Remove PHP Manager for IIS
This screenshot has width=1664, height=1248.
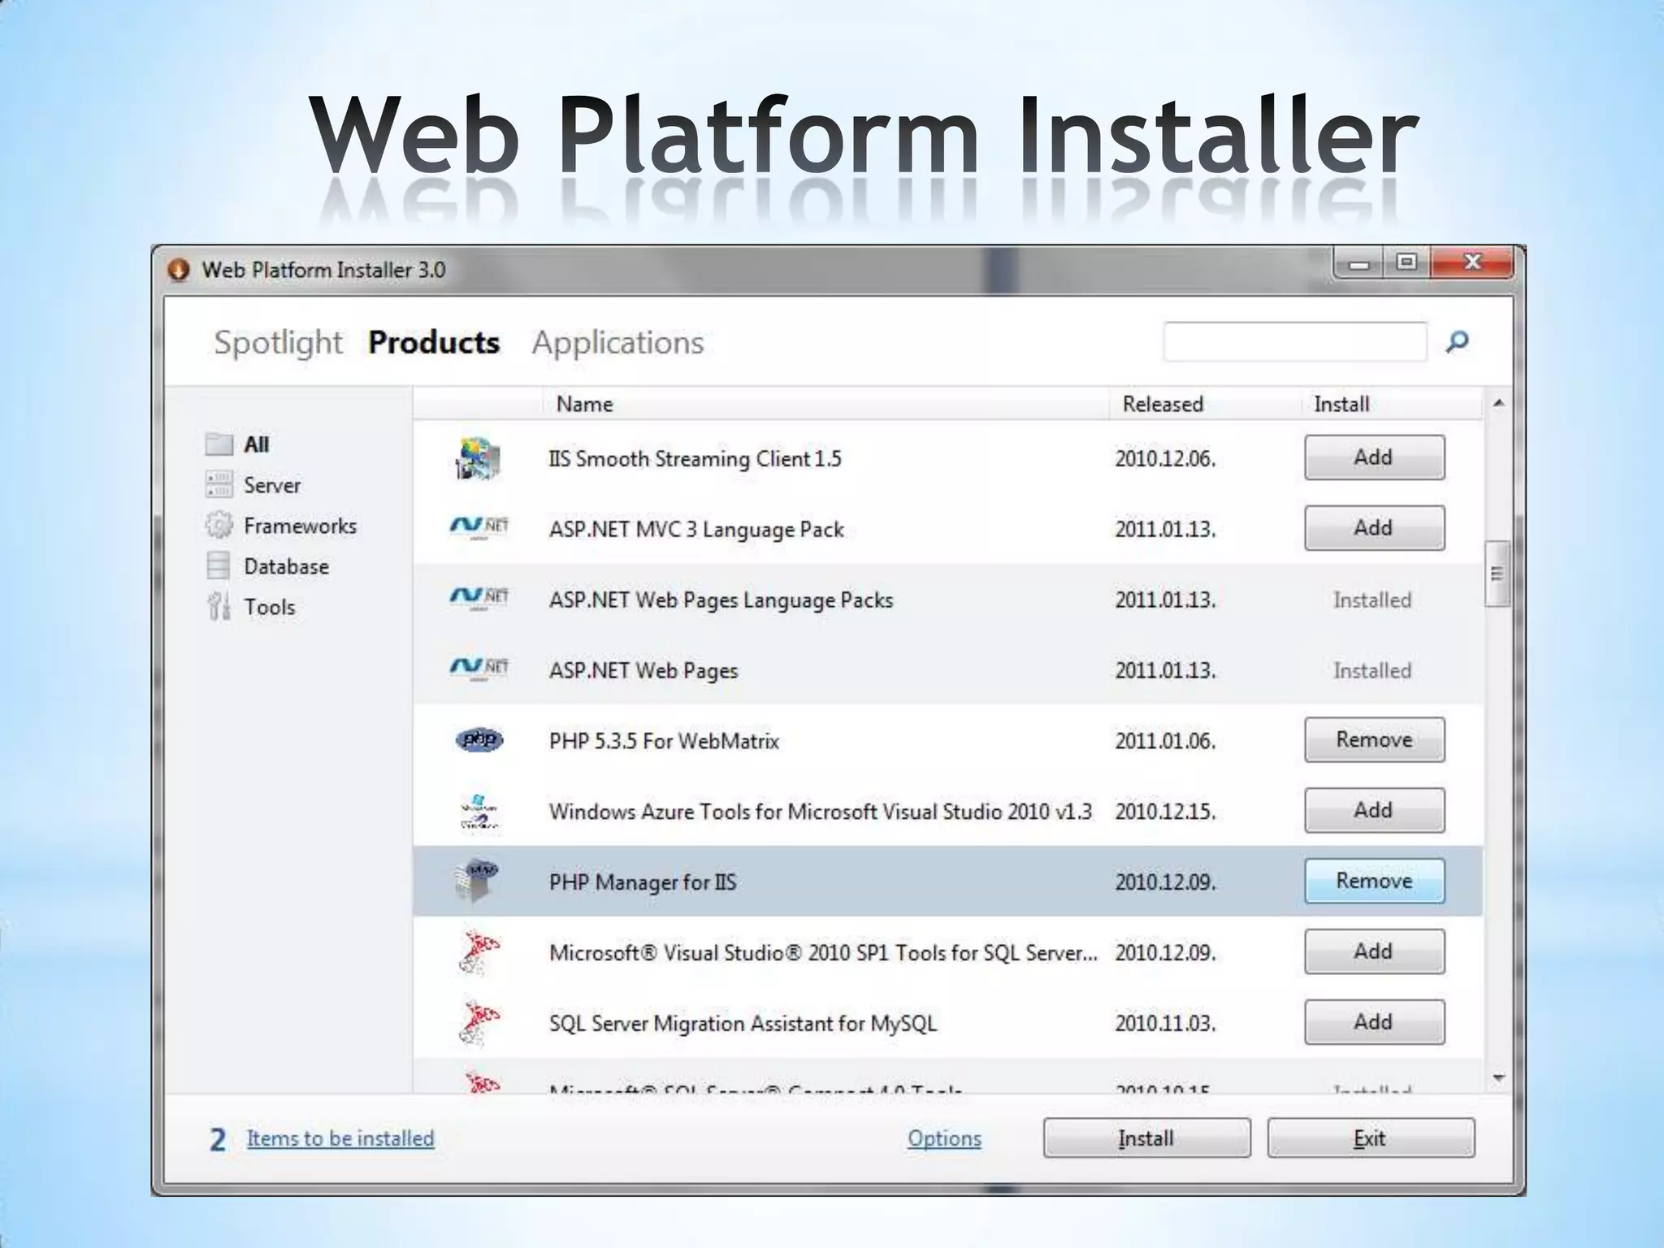click(x=1375, y=881)
